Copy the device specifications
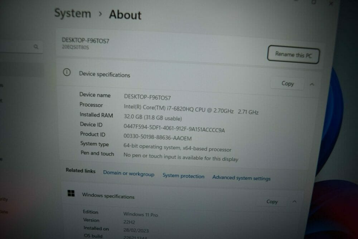Viewport: 358px width, 239px height. click(287, 83)
